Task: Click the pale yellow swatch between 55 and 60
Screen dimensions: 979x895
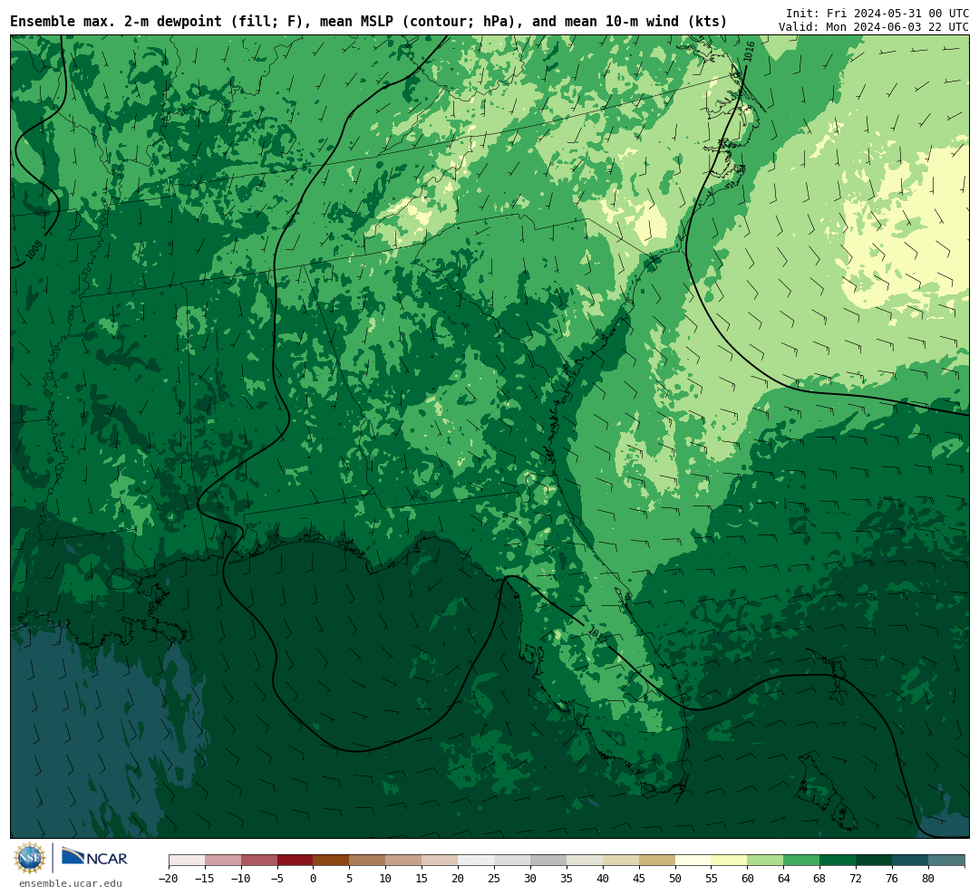Action: 729,861
